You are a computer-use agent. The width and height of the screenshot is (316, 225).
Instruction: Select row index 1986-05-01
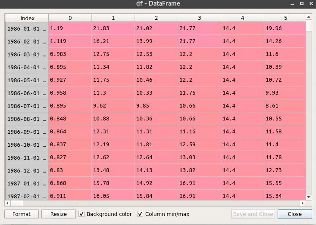point(27,80)
